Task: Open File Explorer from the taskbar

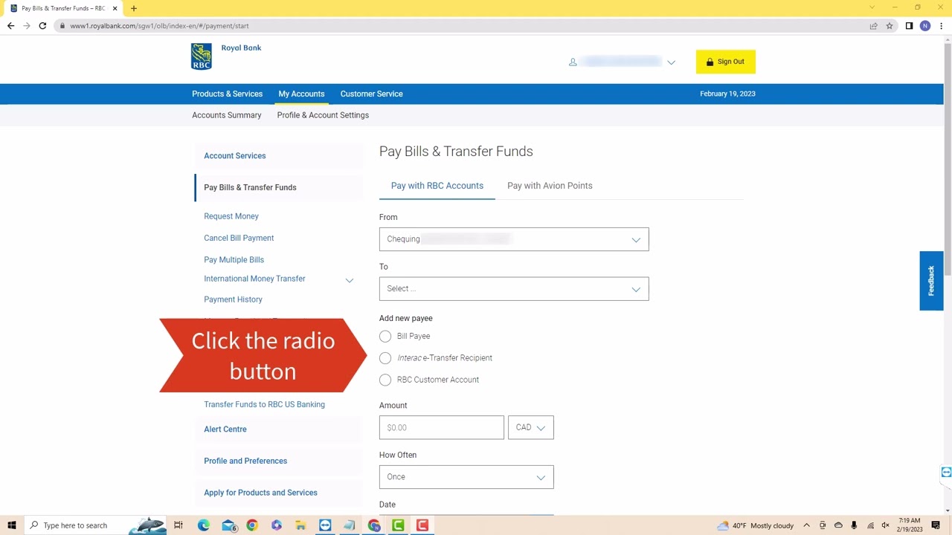Action: click(300, 525)
